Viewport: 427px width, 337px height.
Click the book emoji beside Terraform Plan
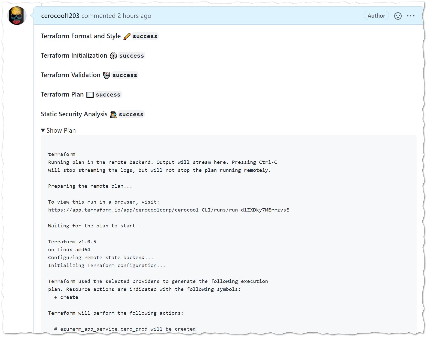tap(90, 95)
